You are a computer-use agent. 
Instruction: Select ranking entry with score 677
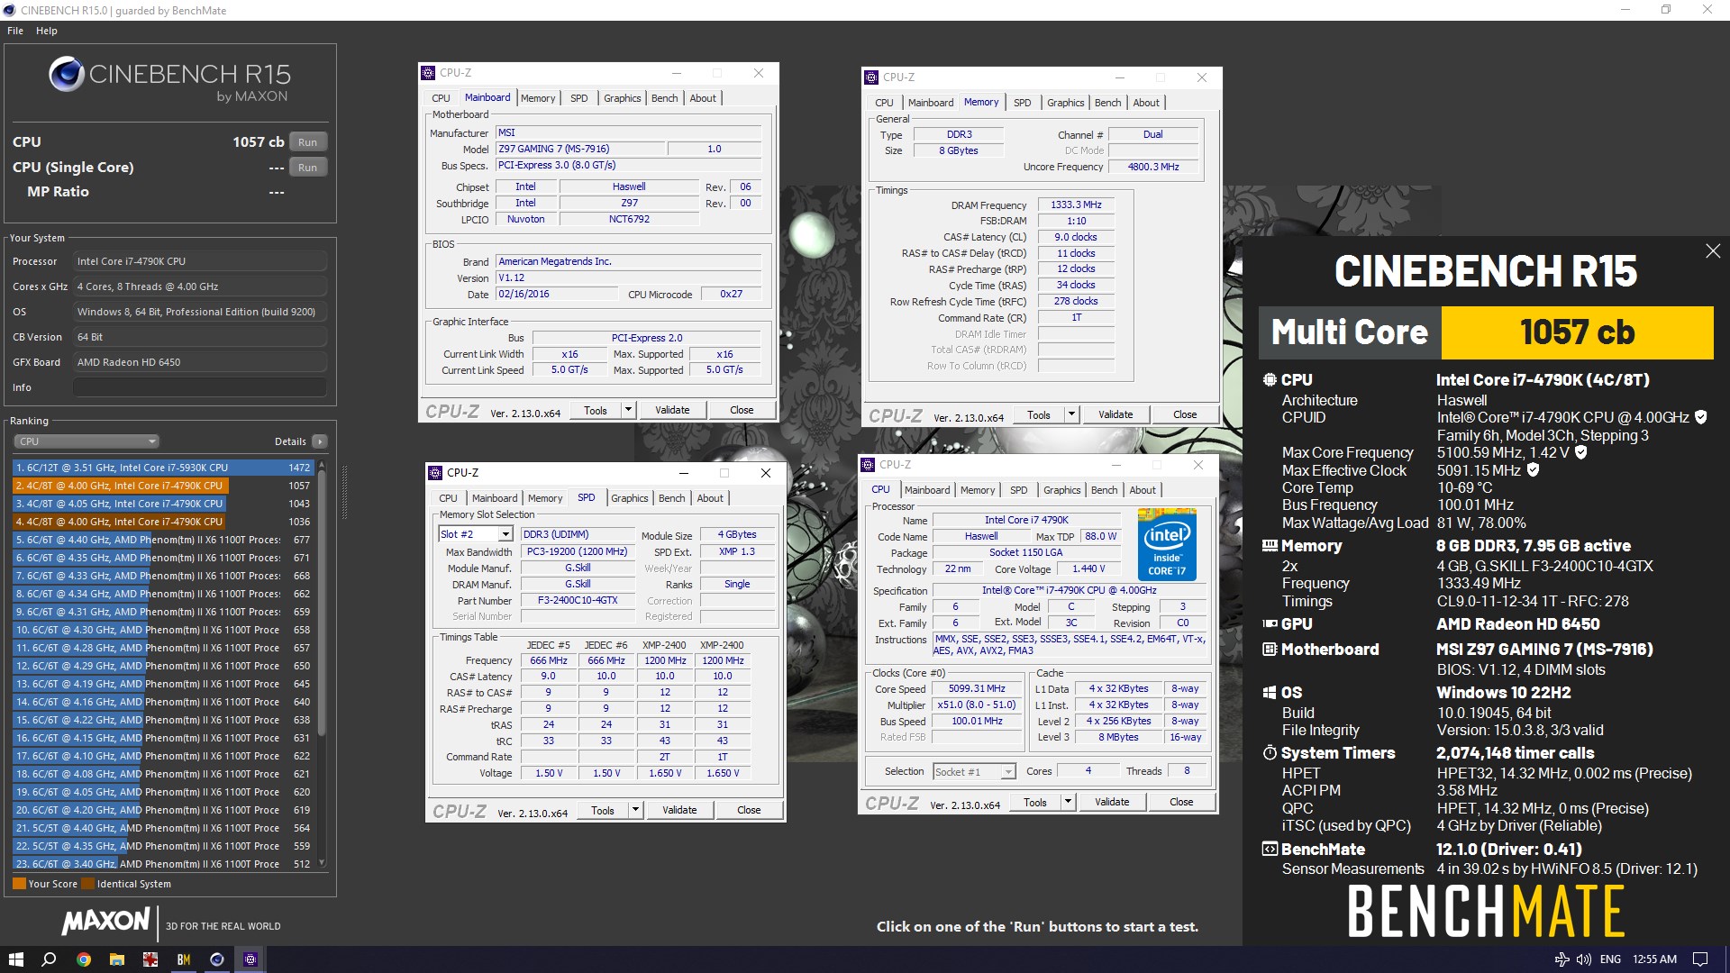coord(162,540)
